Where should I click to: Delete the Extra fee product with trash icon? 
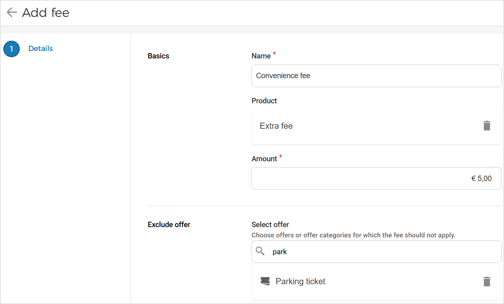(x=487, y=125)
